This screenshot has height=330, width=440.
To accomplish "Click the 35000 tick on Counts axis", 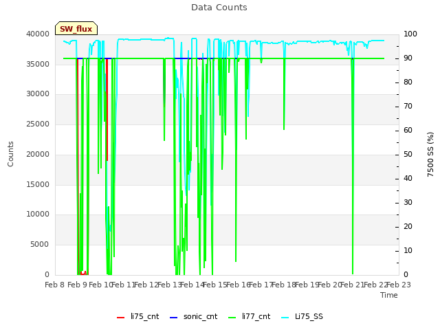I will point(38,64).
